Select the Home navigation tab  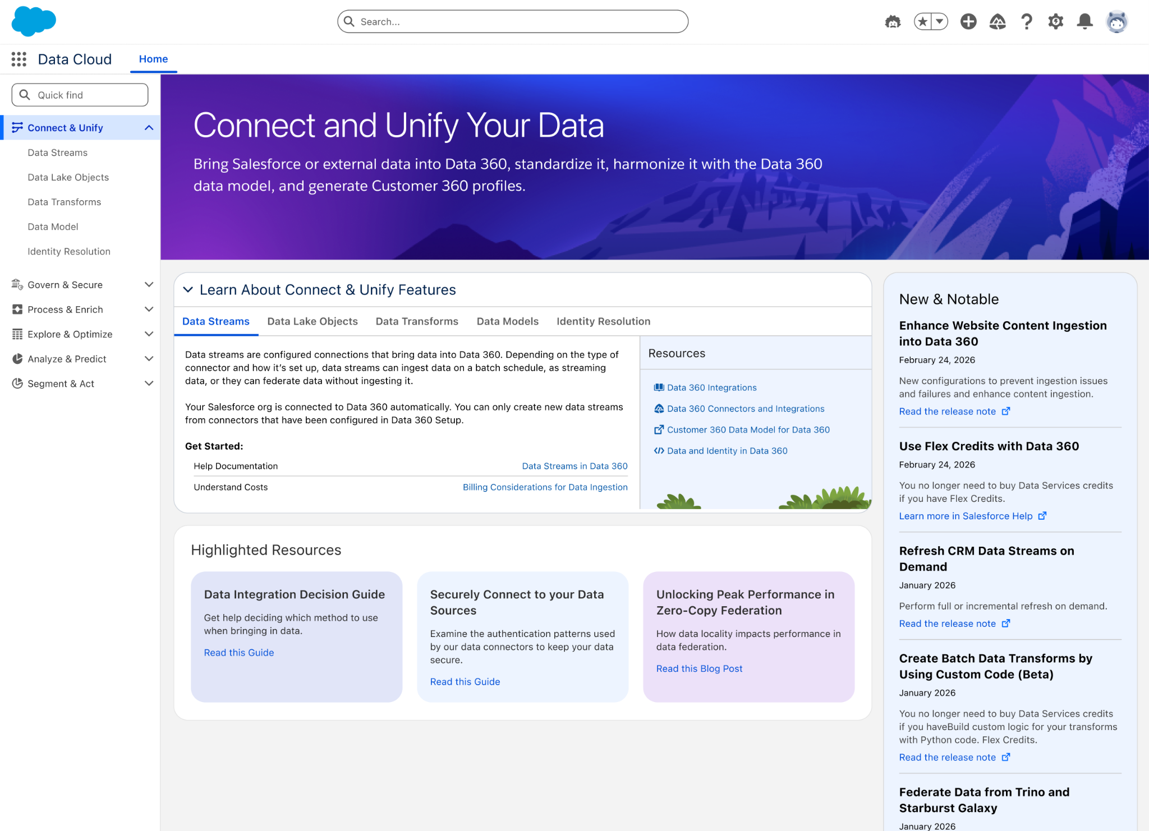click(x=153, y=59)
